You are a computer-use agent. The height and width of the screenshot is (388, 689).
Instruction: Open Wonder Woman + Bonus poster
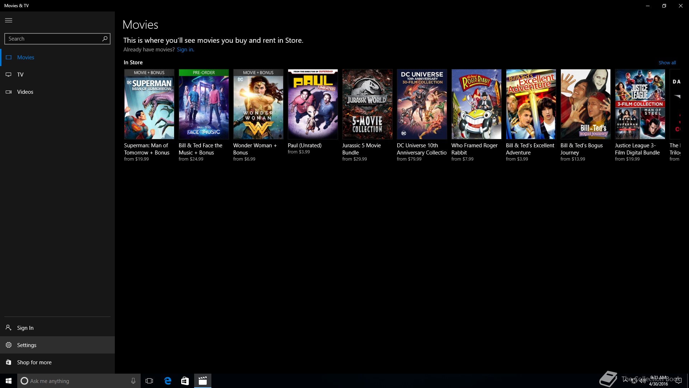(258, 104)
